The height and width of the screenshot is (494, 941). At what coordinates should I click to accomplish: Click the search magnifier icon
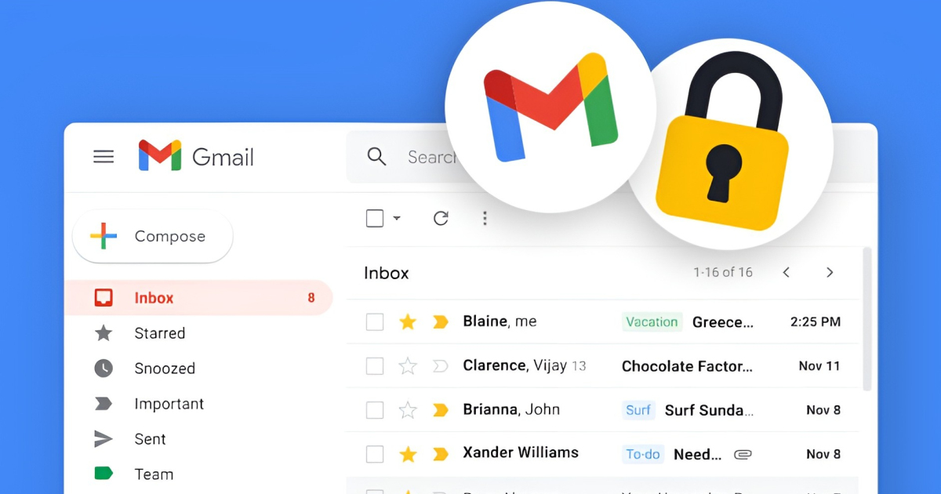(x=377, y=157)
